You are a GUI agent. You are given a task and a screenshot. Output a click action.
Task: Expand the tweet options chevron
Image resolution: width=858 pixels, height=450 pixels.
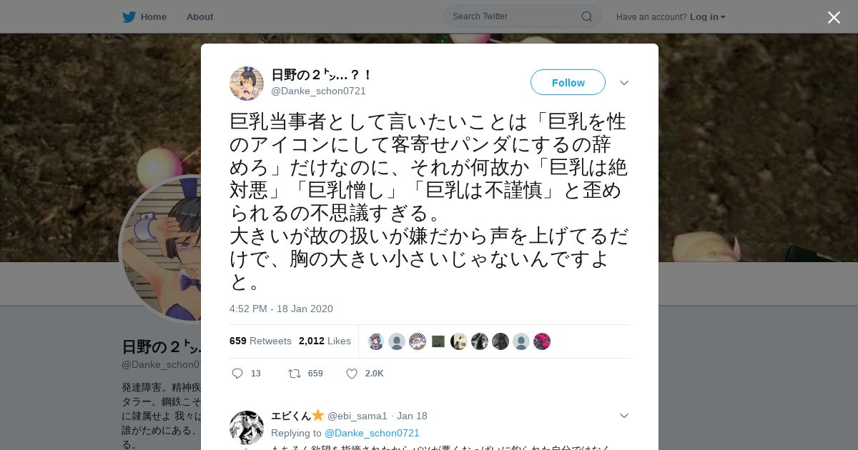[623, 83]
